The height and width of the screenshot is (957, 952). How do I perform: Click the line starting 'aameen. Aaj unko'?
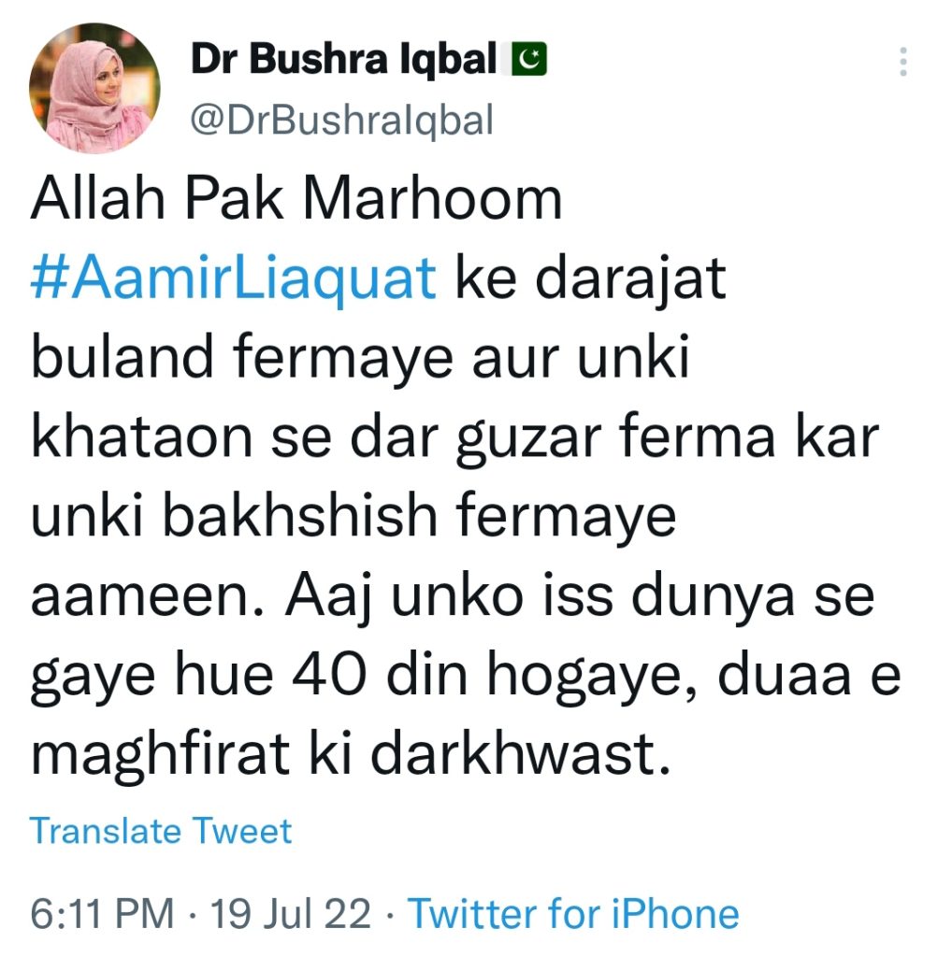point(453,595)
